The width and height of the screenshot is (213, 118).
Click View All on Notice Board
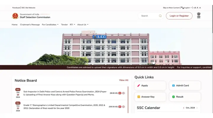(124, 80)
